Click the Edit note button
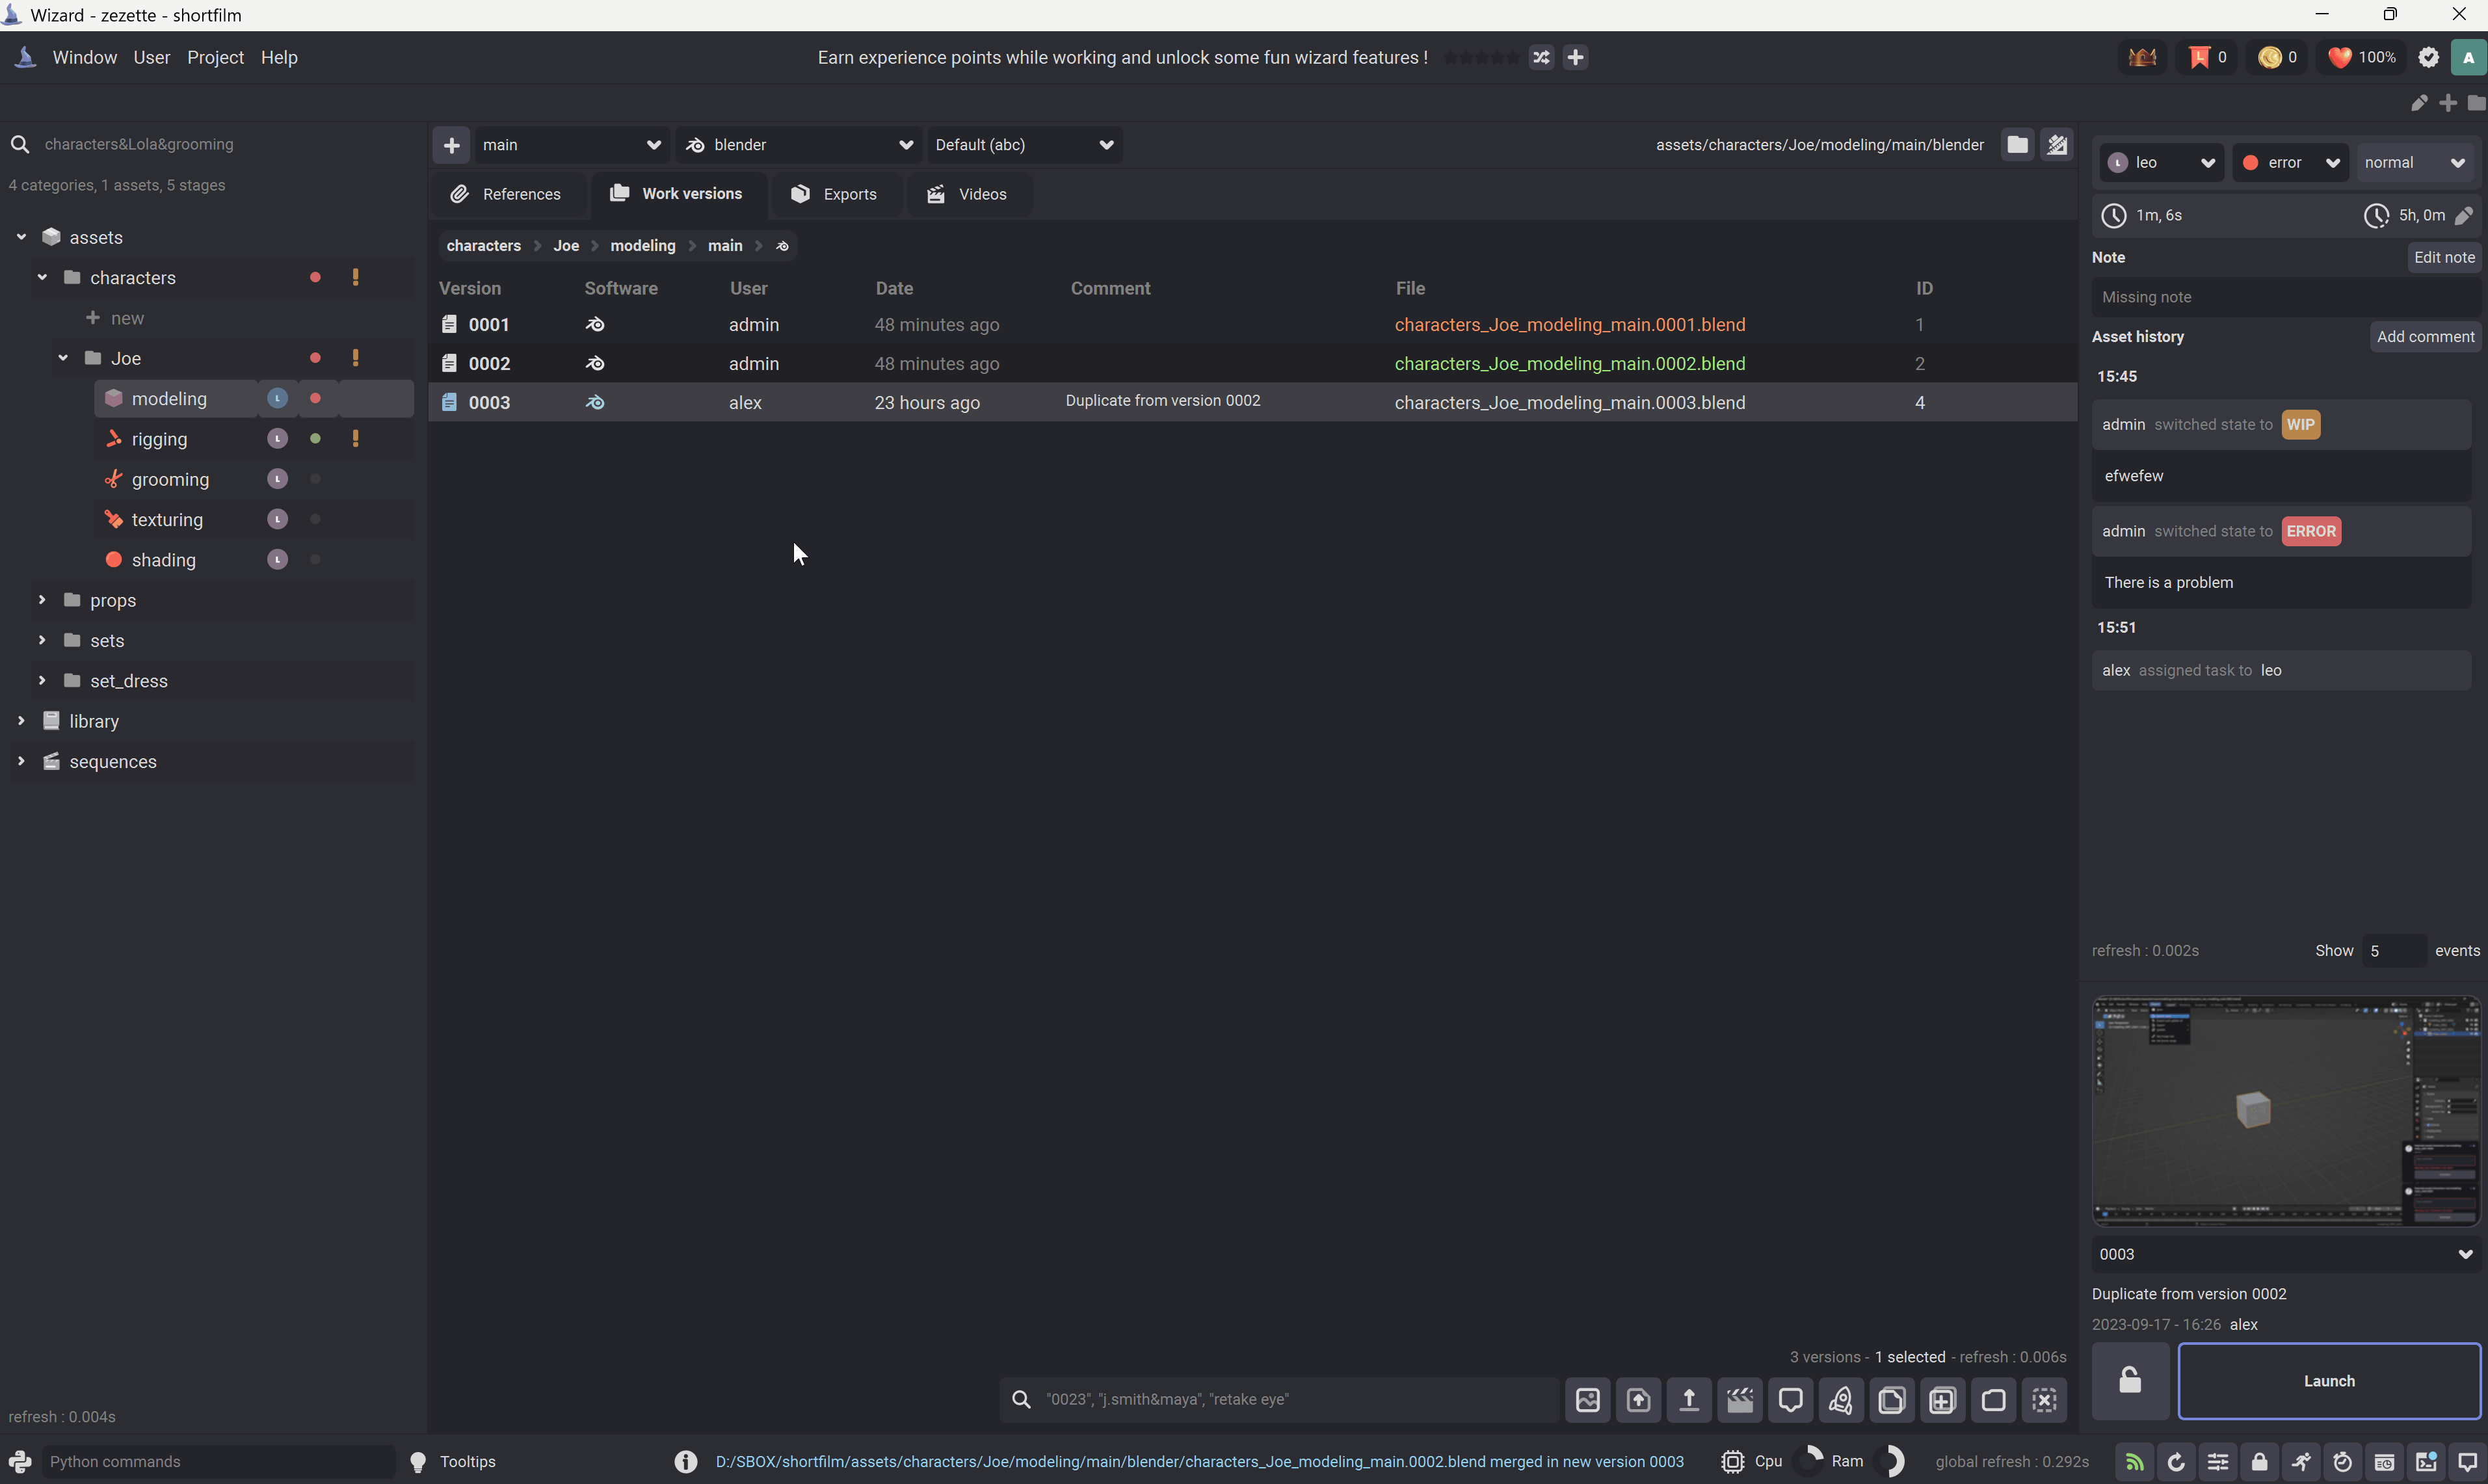The image size is (2488, 1484). click(2444, 257)
